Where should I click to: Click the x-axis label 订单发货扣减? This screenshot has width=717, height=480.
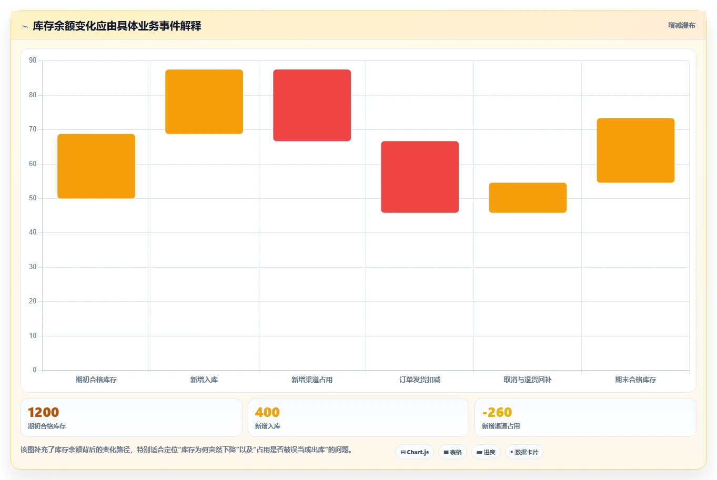[420, 380]
